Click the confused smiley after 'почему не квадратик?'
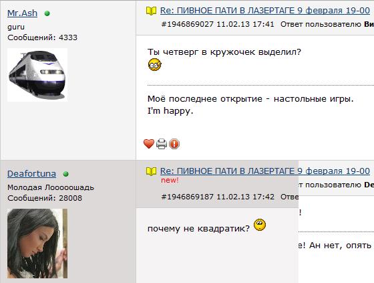Screen dimensions: 374x283 (x=260, y=225)
